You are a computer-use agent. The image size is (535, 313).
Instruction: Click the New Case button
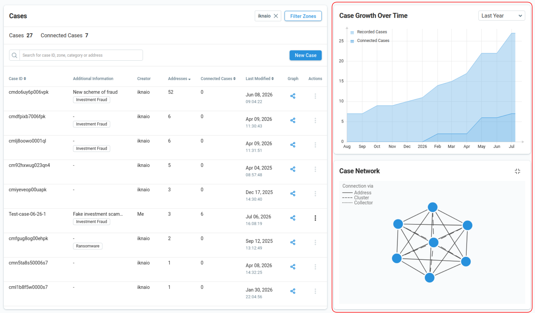306,55
